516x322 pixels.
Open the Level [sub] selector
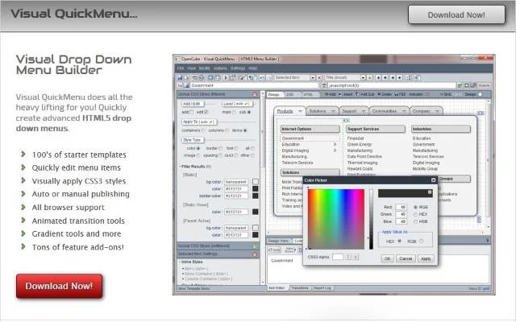(237, 104)
